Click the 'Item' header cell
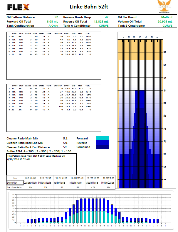The width and height of the screenshot is (178, 232). (15, 178)
